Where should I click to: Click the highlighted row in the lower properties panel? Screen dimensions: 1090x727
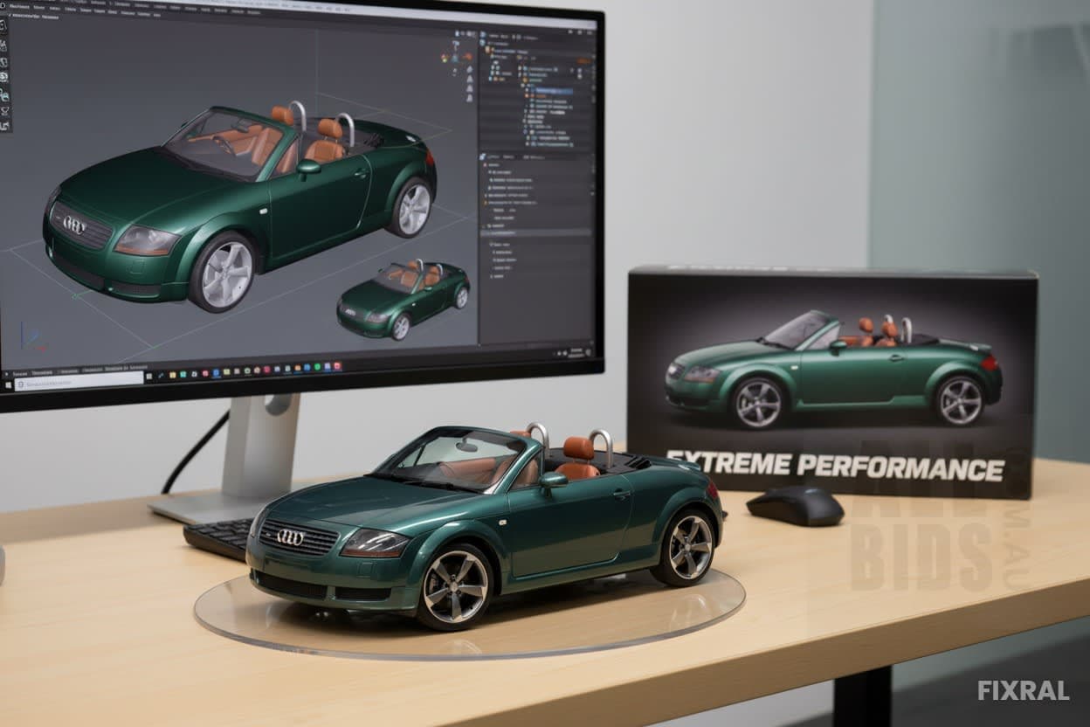[535, 233]
